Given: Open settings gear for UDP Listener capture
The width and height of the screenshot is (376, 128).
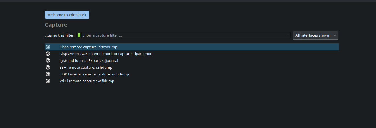Looking at the screenshot, I should [x=48, y=74].
